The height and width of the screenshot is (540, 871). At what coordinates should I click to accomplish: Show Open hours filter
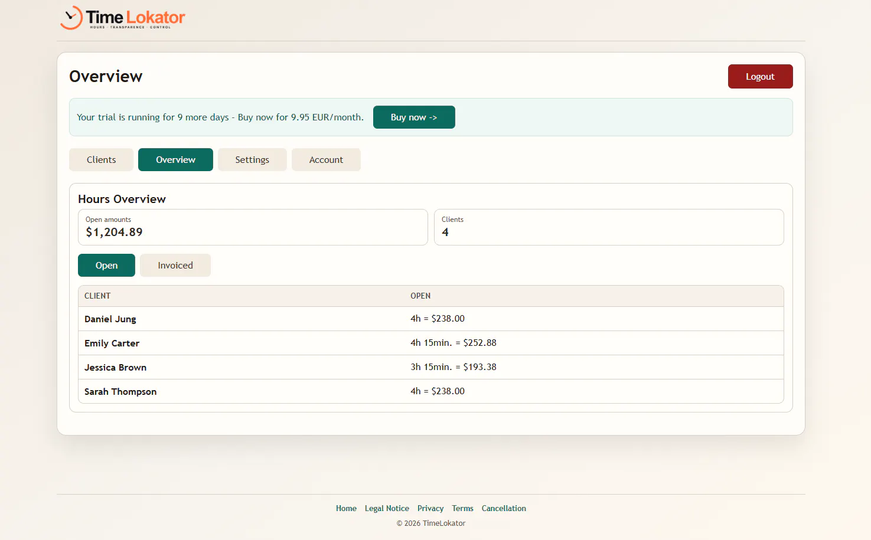pos(106,266)
